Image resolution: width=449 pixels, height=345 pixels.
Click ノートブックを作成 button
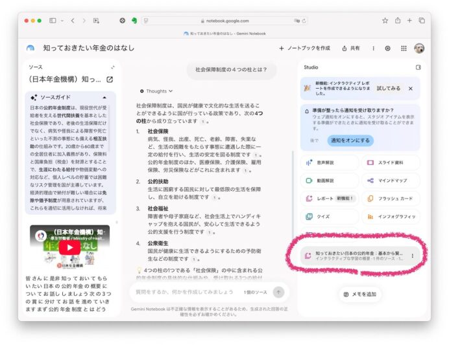pos(305,49)
